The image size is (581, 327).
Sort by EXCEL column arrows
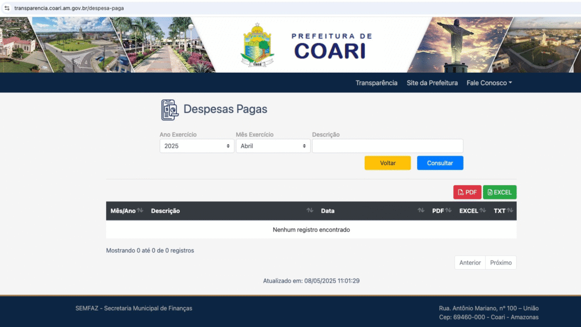482,210
